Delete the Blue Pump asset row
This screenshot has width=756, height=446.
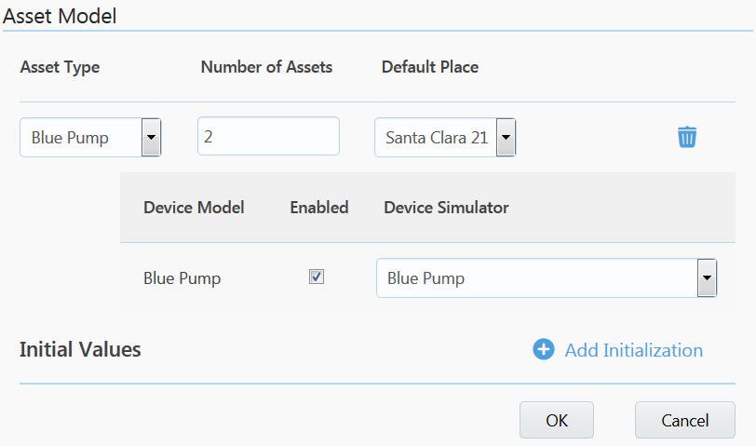(686, 137)
